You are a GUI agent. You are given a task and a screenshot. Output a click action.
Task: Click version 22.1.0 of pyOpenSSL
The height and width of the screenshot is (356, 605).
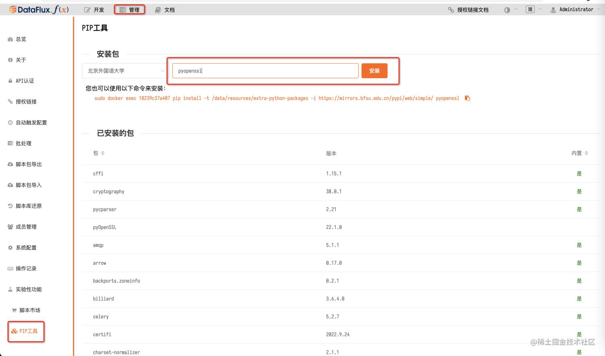coord(334,227)
